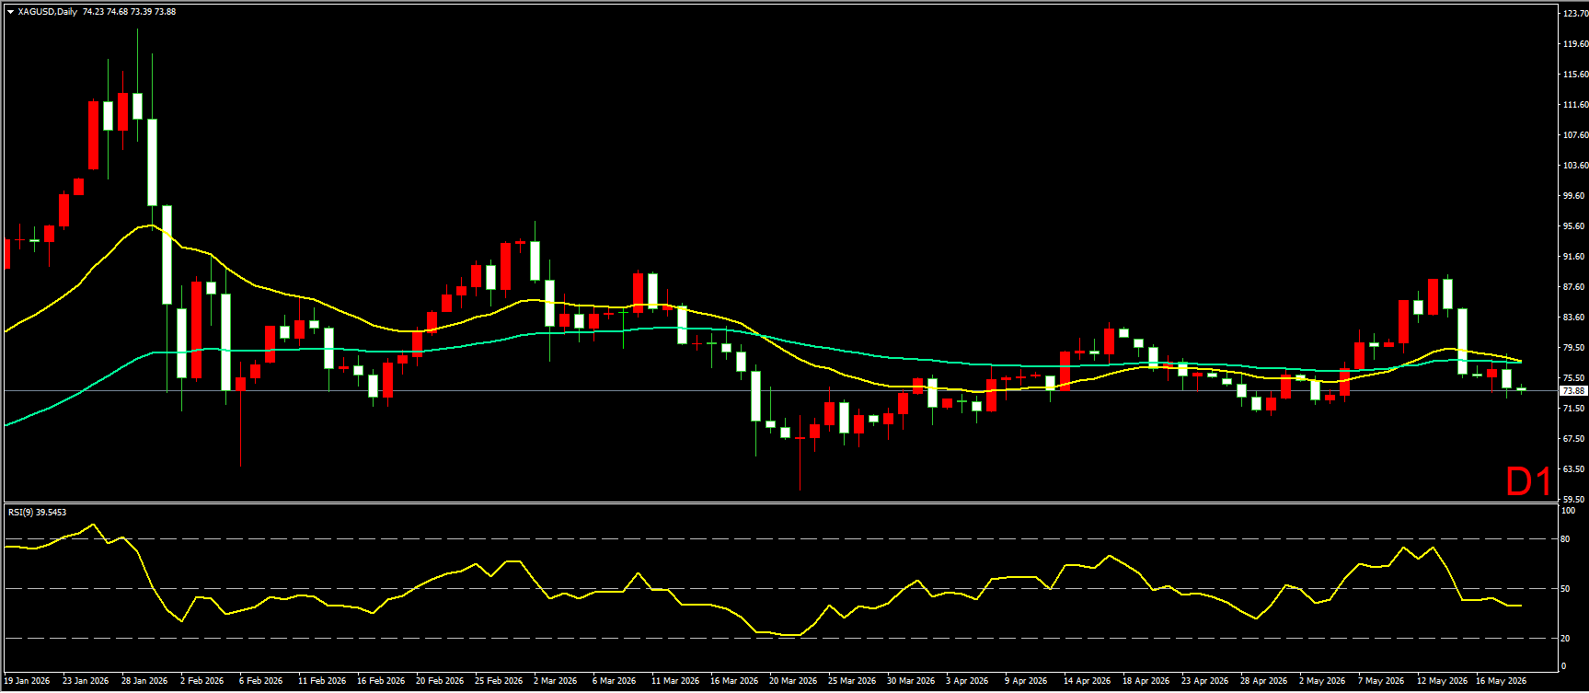The image size is (1589, 693).
Task: Click the red D1 timeframe label
Action: pyautogui.click(x=1527, y=481)
